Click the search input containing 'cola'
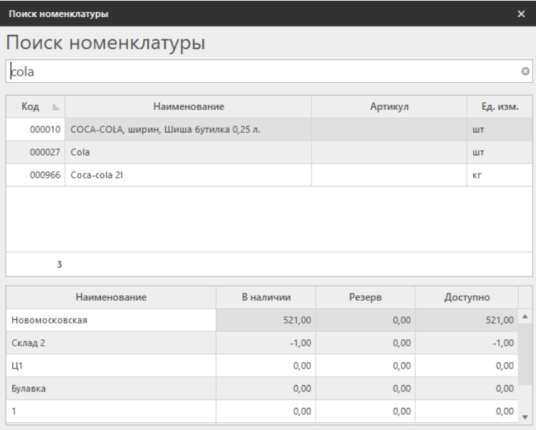Screen dimensions: 536x430 pos(264,71)
